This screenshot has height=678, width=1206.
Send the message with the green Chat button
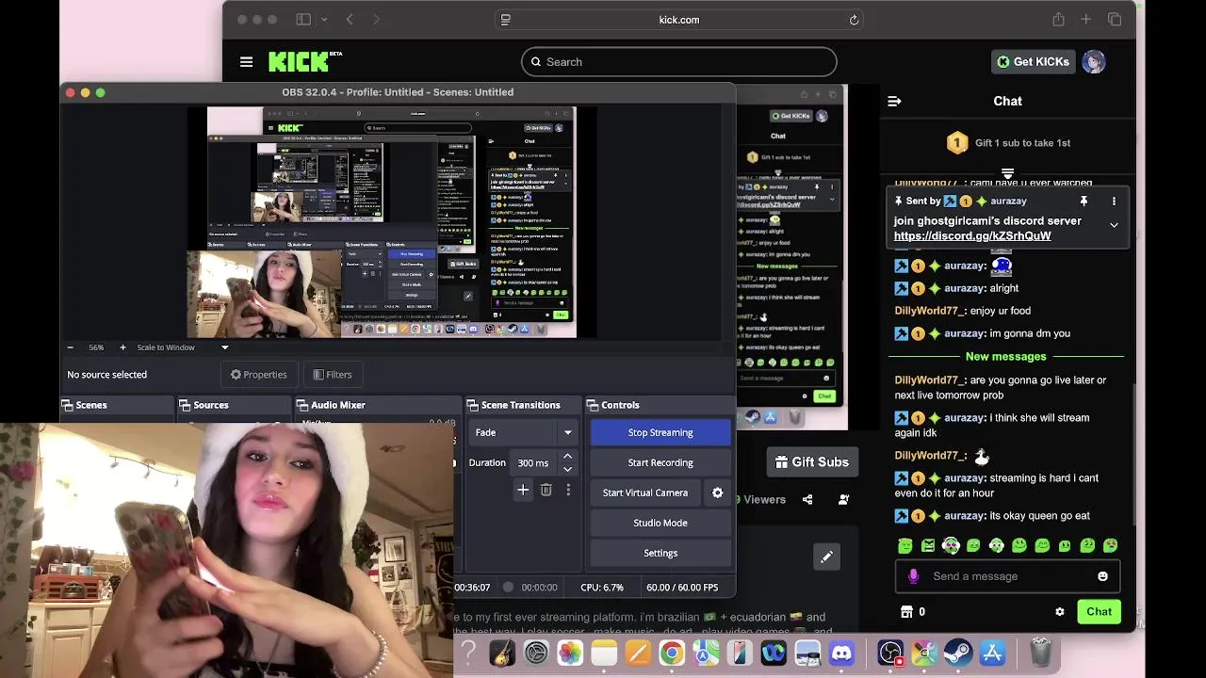(x=1099, y=612)
